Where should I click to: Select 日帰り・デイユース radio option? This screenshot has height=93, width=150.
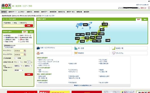[19, 35]
